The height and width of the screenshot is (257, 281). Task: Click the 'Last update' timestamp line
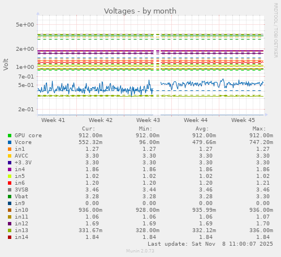pos(210,244)
